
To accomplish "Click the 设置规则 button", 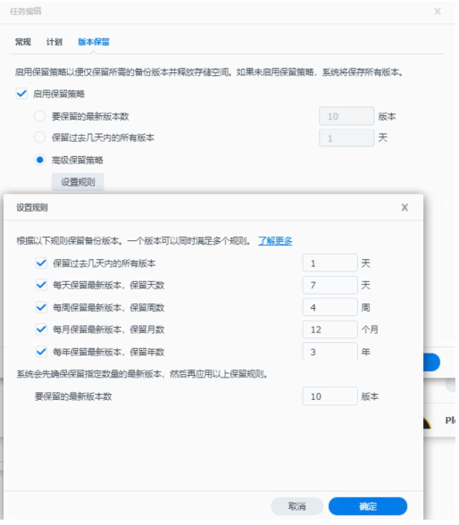I will click(x=78, y=182).
